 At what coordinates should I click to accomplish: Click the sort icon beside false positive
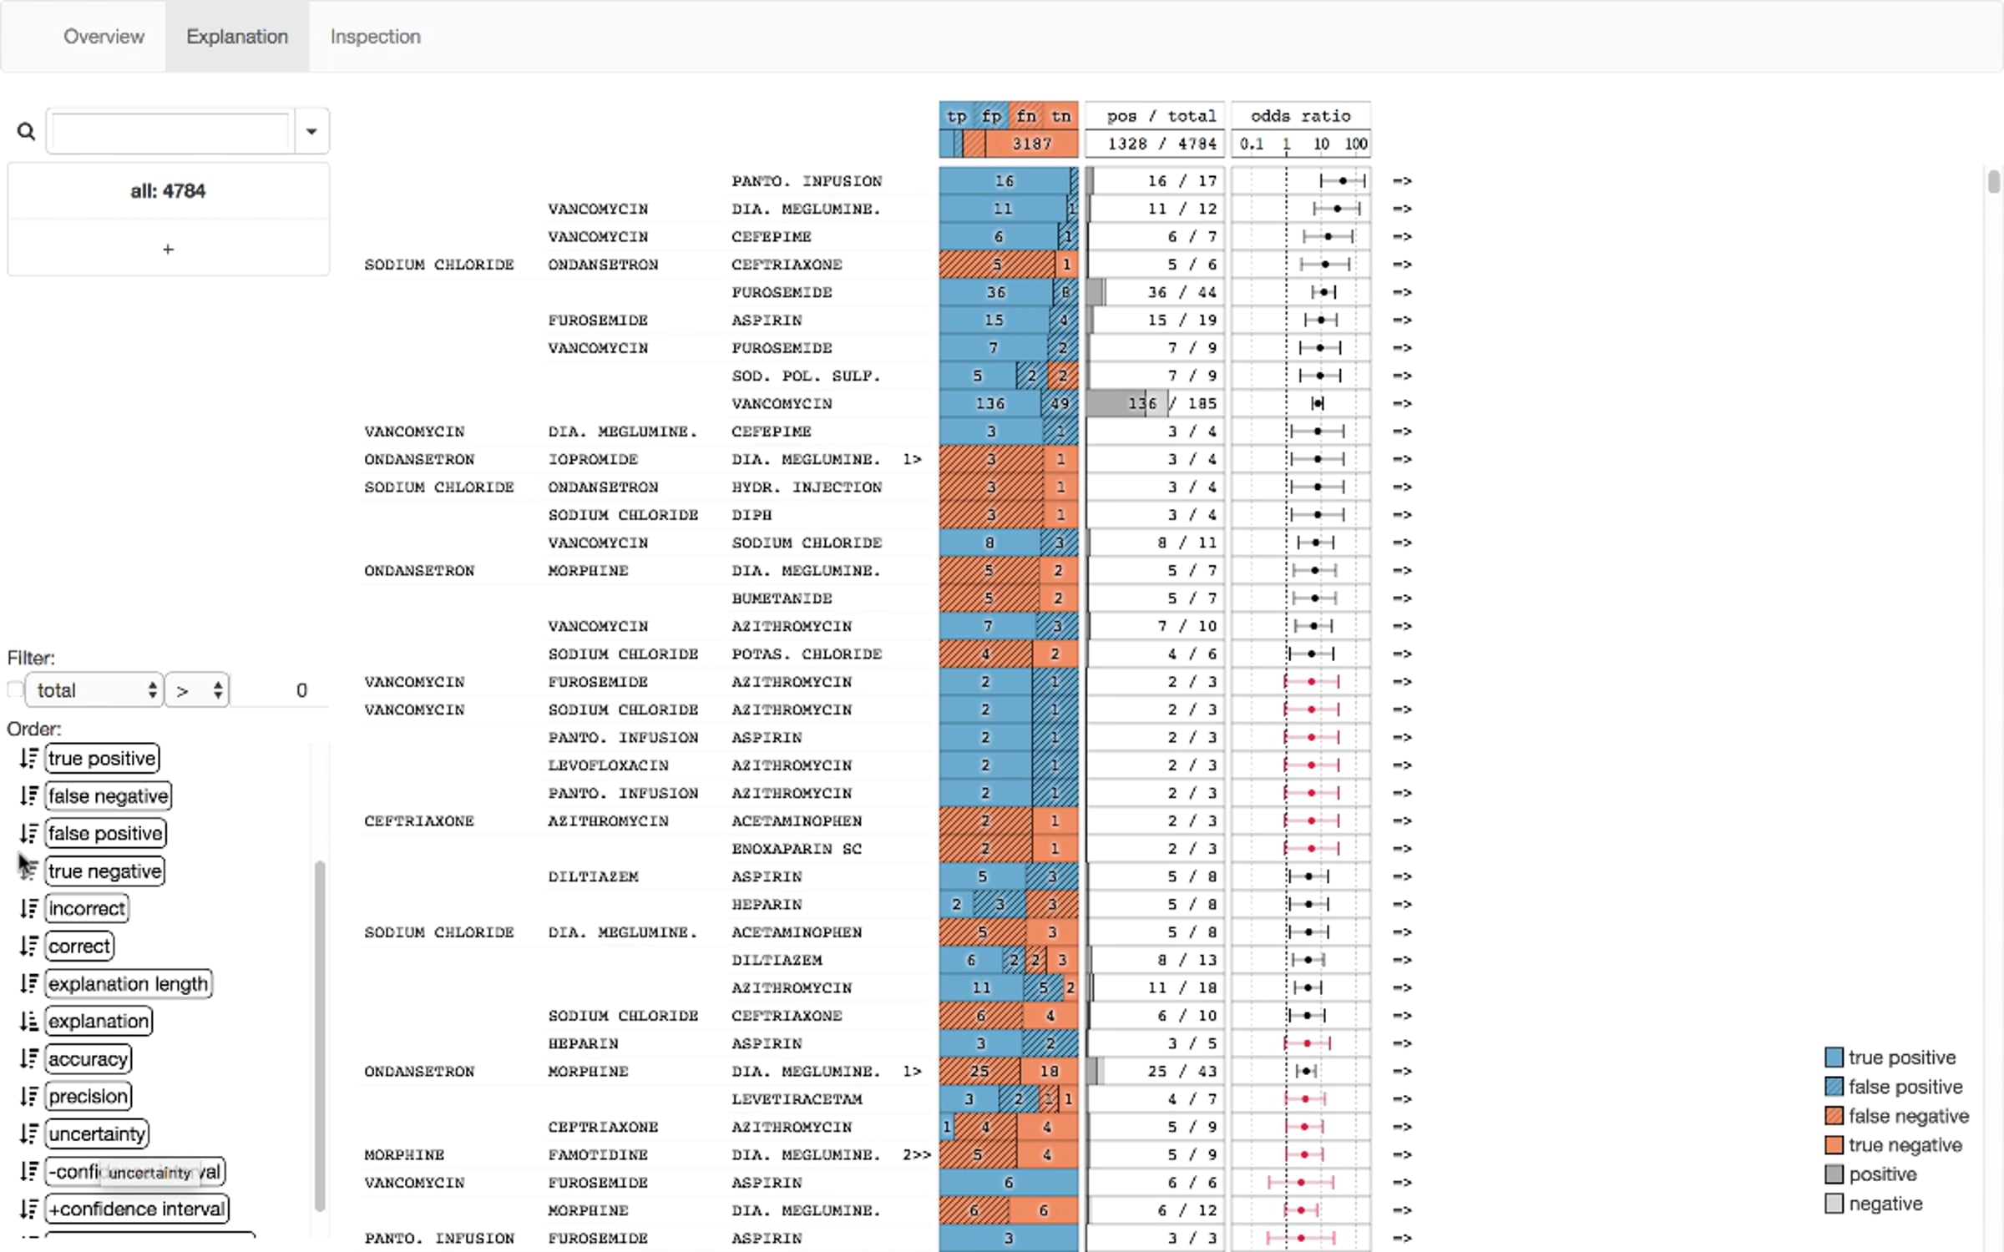(x=28, y=833)
